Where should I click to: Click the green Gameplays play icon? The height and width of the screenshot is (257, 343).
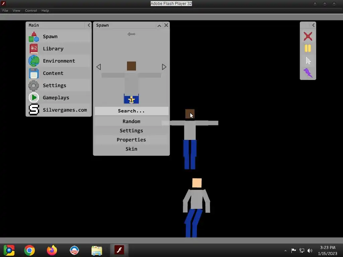[x=34, y=98]
